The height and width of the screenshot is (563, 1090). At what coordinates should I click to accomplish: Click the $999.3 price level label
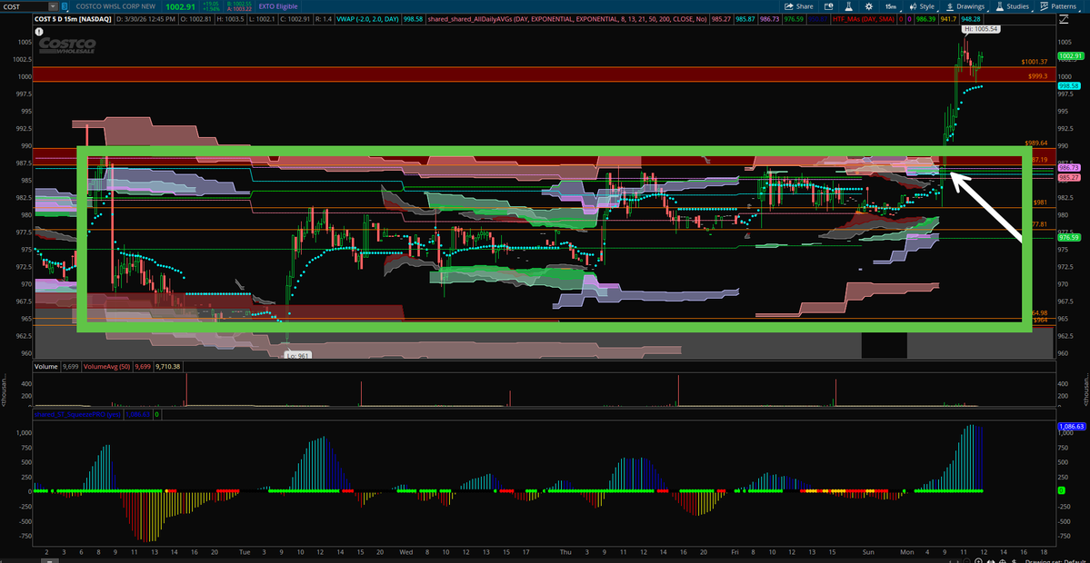1037,75
